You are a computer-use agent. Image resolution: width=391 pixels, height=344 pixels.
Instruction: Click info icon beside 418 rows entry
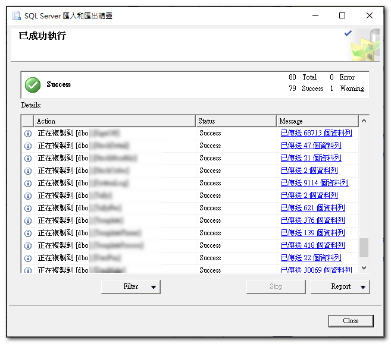(x=27, y=246)
